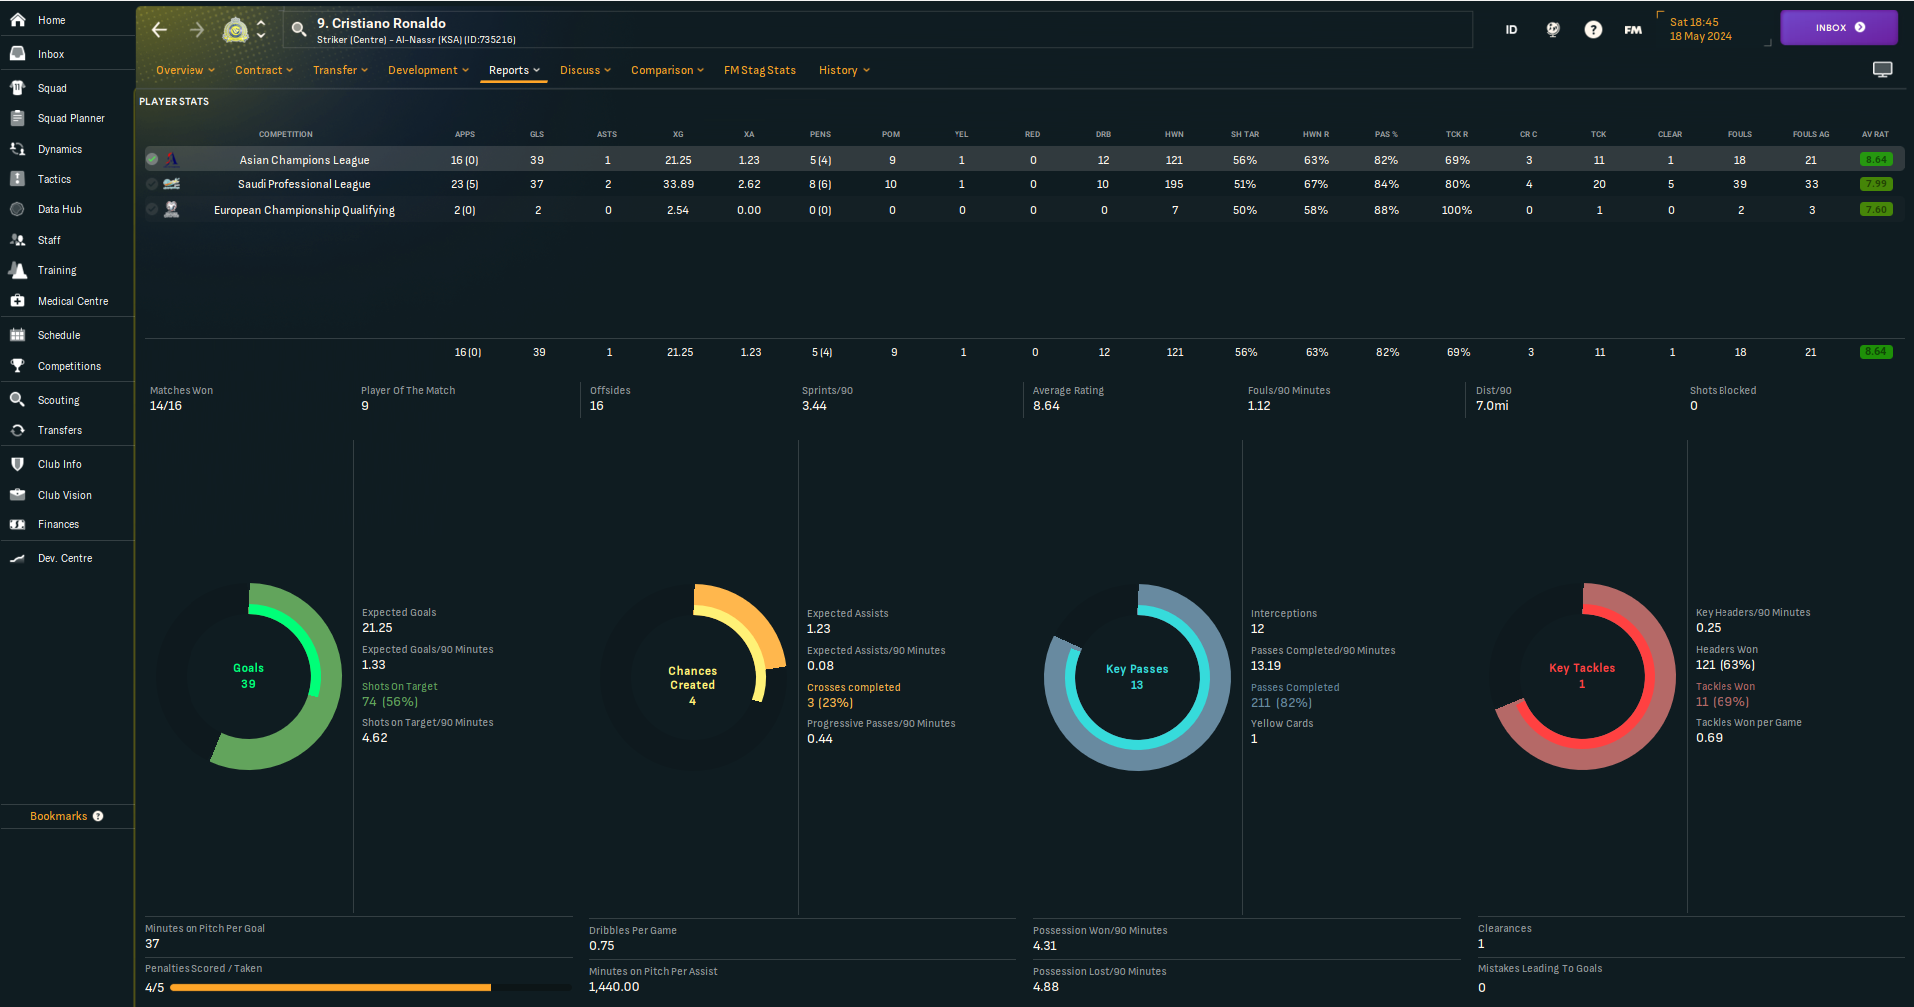Open the Medical Centre icon
The width and height of the screenshot is (1914, 1007).
click(x=17, y=301)
